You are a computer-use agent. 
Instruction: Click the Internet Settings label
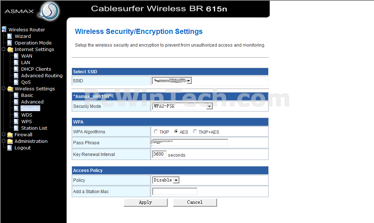(x=34, y=50)
